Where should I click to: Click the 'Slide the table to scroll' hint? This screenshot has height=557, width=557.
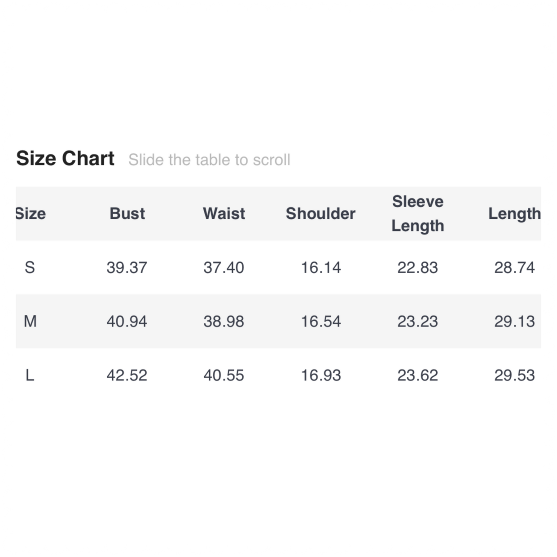[x=209, y=160]
